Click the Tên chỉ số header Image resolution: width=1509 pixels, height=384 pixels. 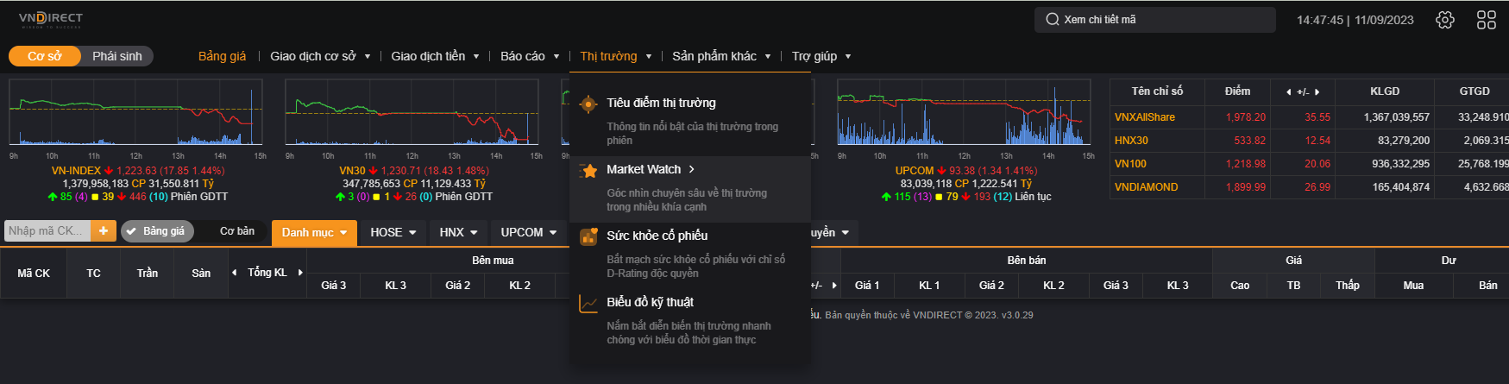click(x=1157, y=91)
